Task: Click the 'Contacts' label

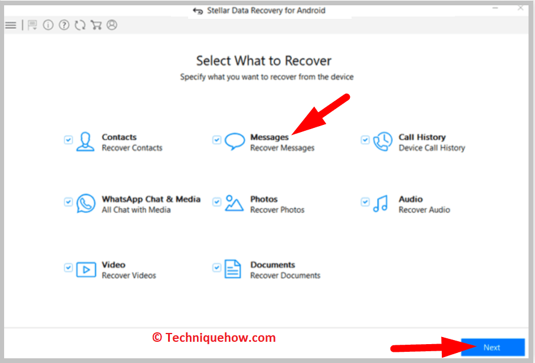Action: coord(119,137)
